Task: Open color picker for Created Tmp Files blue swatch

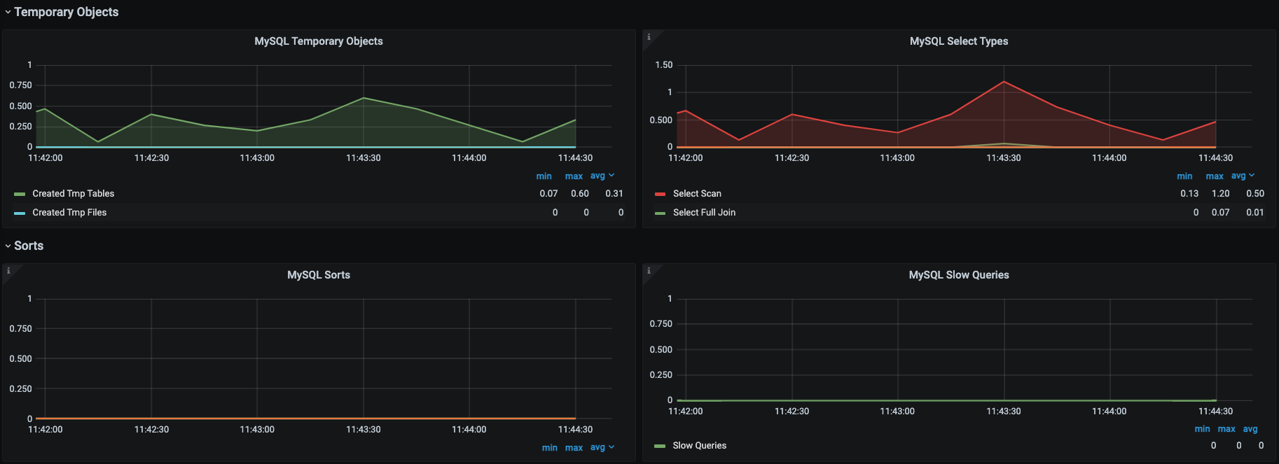Action: click(x=20, y=213)
